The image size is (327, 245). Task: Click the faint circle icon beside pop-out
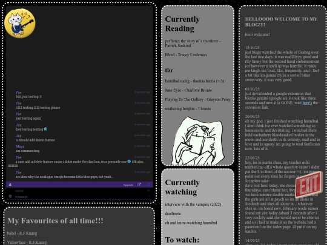(148, 185)
